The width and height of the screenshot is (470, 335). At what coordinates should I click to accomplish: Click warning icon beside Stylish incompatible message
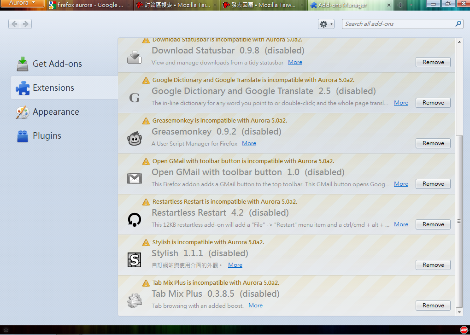[146, 242]
